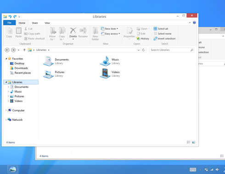This screenshot has height=174, width=225.
Task: Open the New item dropdown
Action: (109, 28)
